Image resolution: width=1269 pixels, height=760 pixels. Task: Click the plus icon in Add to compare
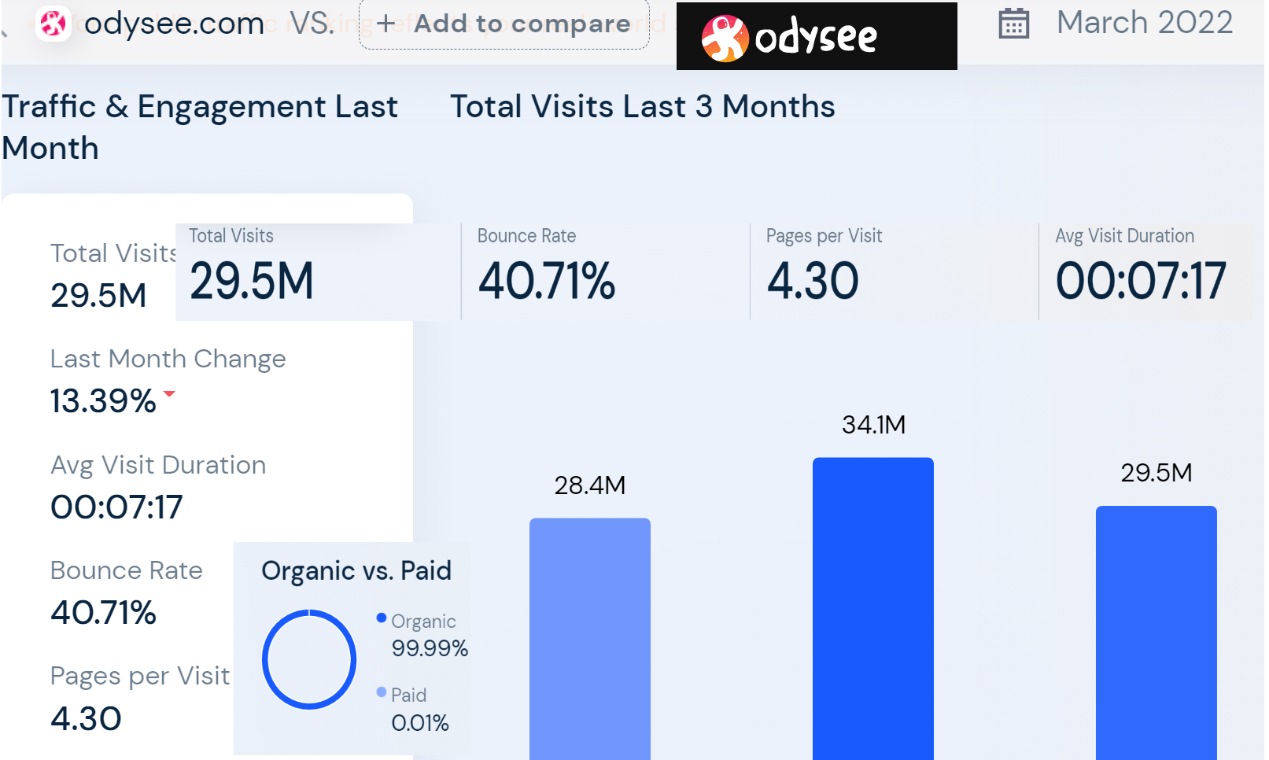point(385,24)
